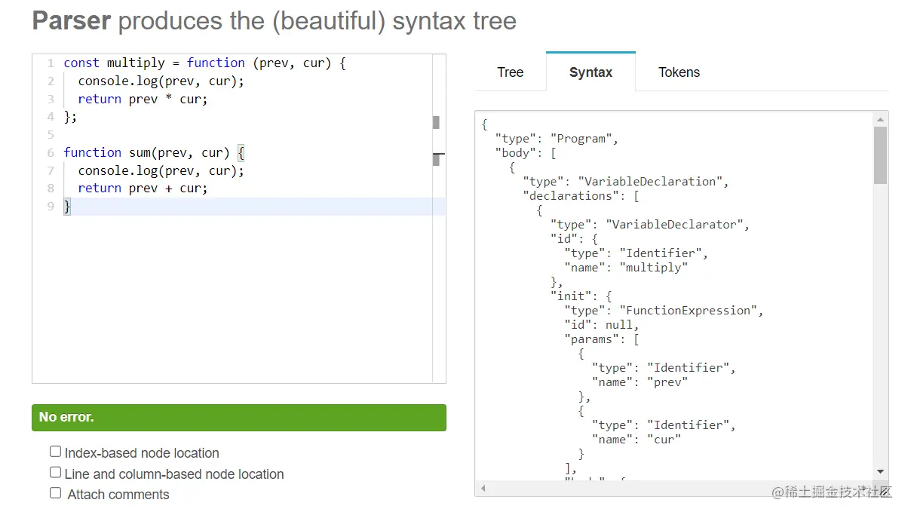Click the syntax panel scroll up arrow

(x=880, y=119)
